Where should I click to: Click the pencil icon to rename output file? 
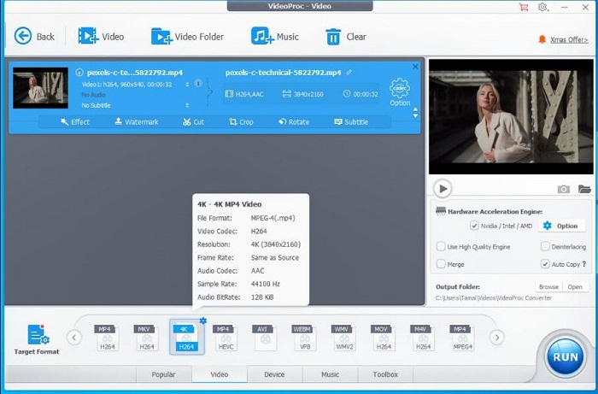(x=349, y=73)
